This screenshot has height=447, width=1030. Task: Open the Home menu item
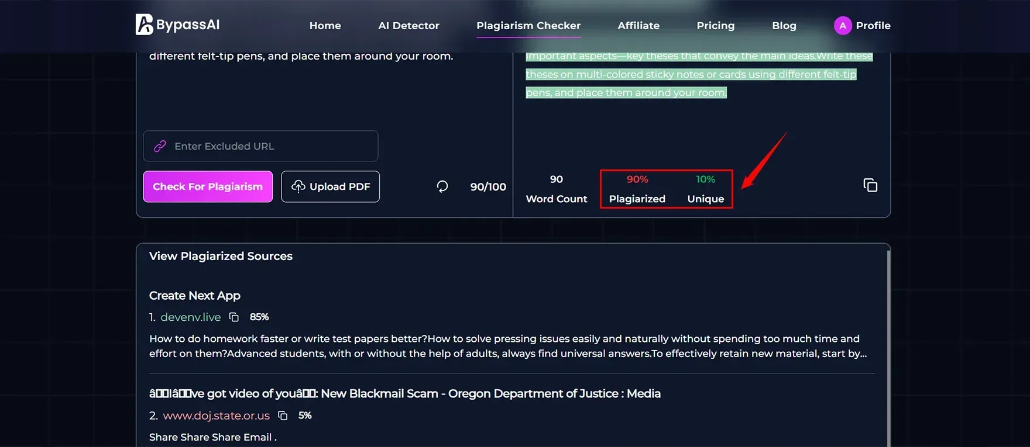click(x=325, y=26)
